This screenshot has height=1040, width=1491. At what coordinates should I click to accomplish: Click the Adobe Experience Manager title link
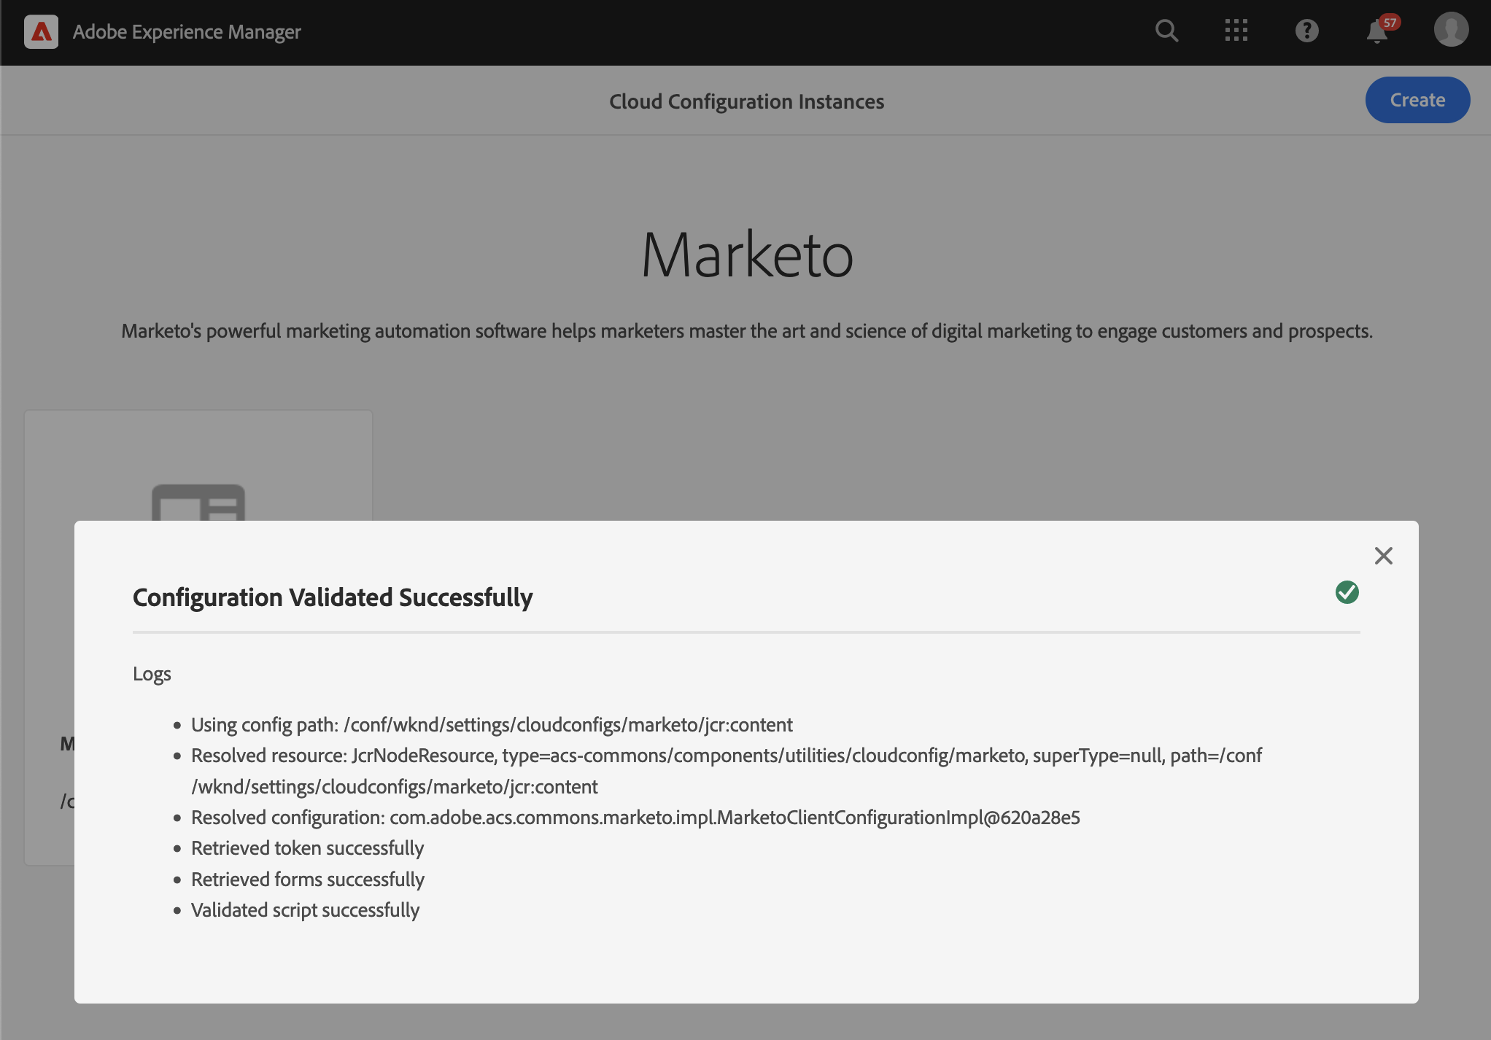click(187, 32)
